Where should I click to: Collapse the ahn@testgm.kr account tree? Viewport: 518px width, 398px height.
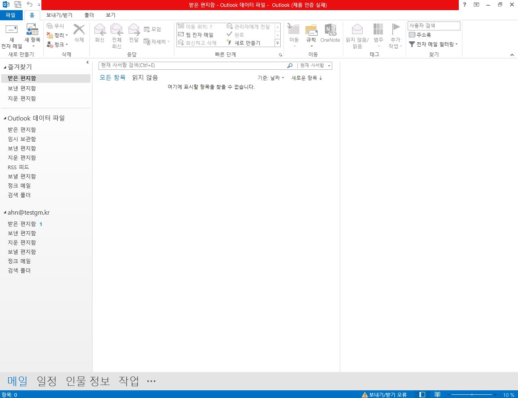point(5,213)
